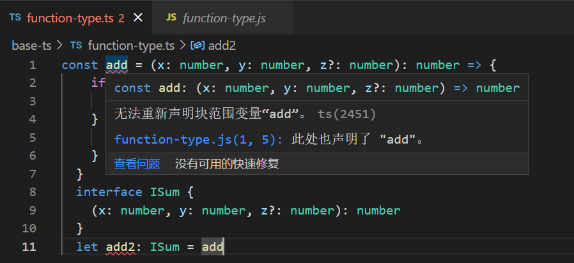Viewport: 574px width, 263px height.
Task: Open the base-ts folder breadcrumb
Action: click(31, 45)
